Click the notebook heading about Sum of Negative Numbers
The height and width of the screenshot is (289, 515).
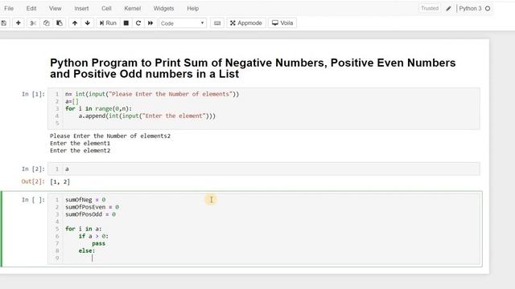coord(253,68)
